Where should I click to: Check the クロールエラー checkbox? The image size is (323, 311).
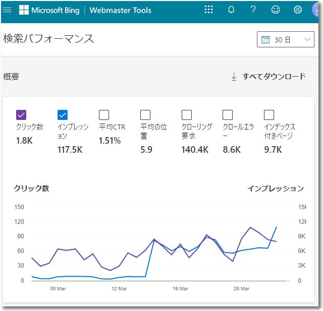point(228,115)
